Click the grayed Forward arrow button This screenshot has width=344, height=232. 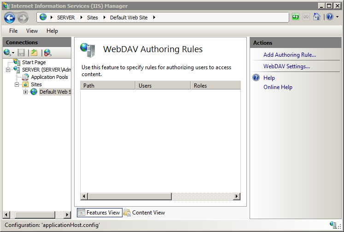23,18
